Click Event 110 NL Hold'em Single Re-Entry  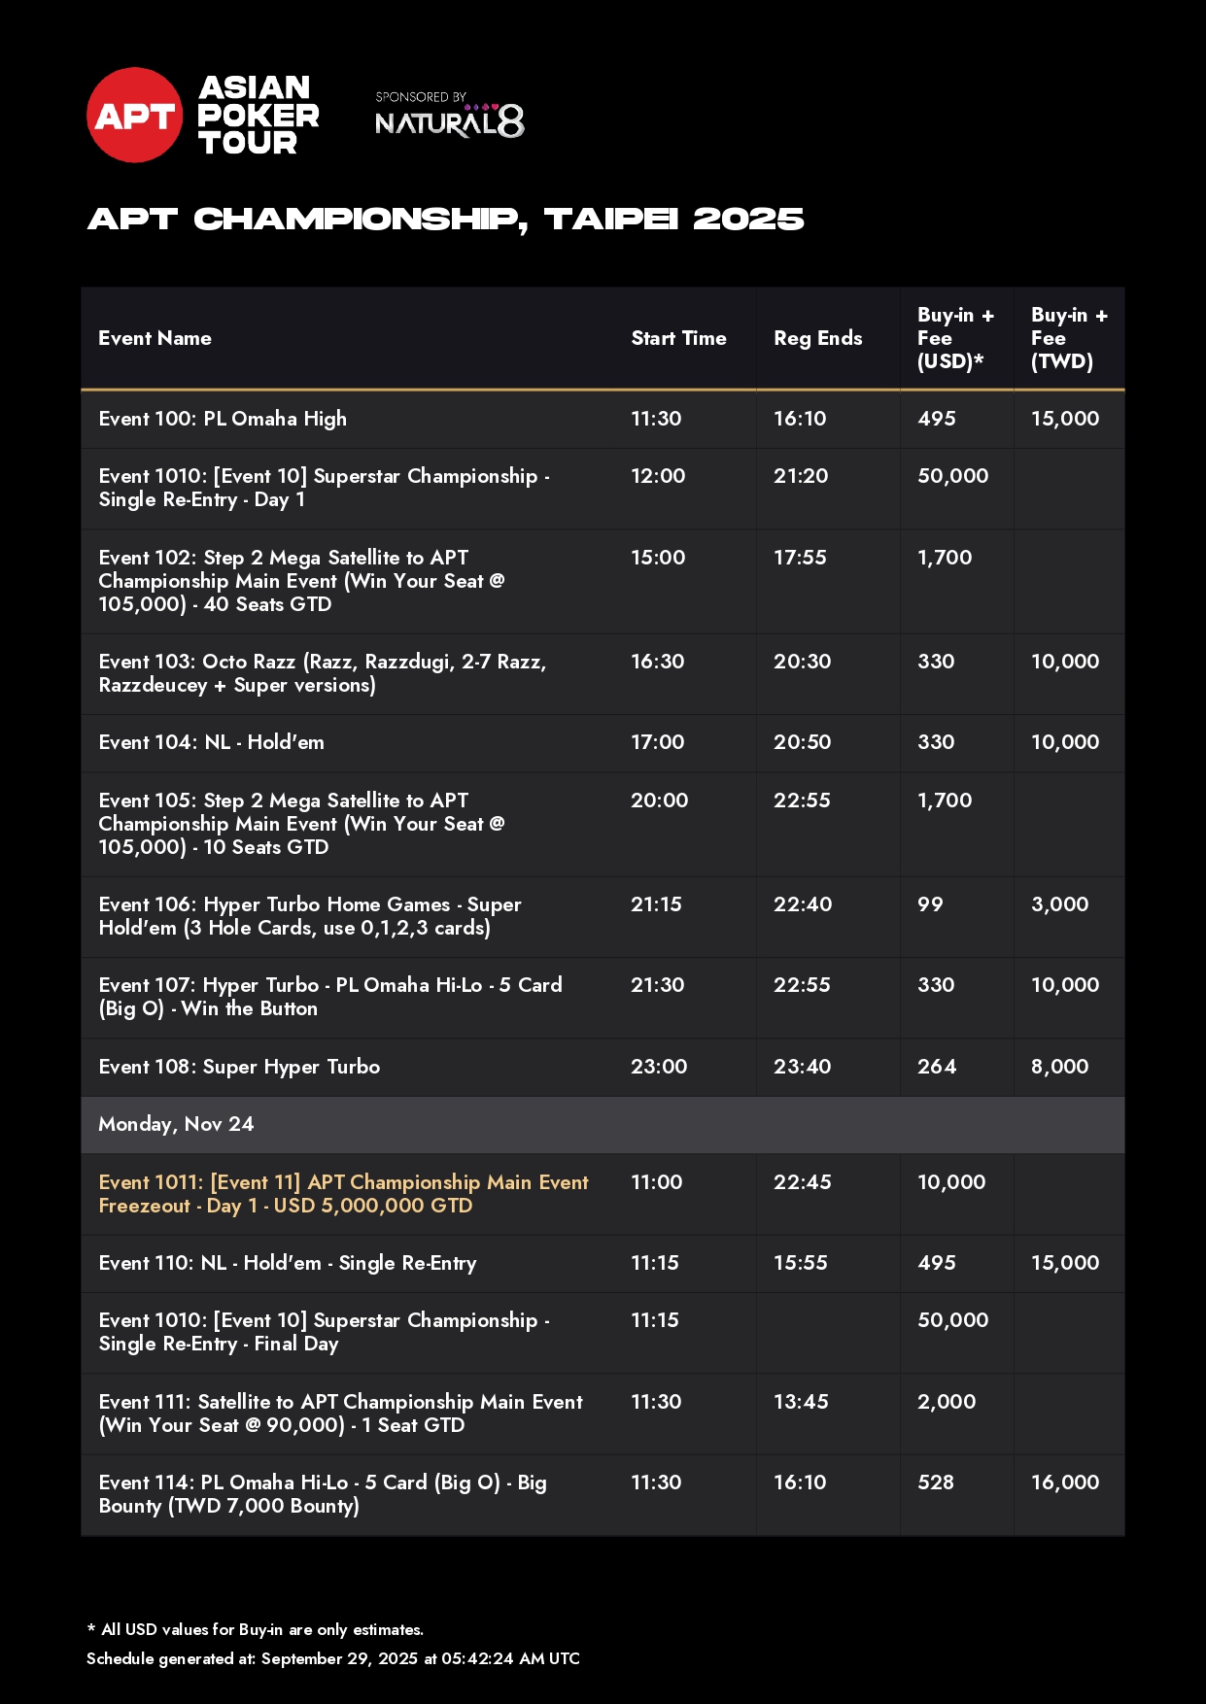[x=288, y=1263]
